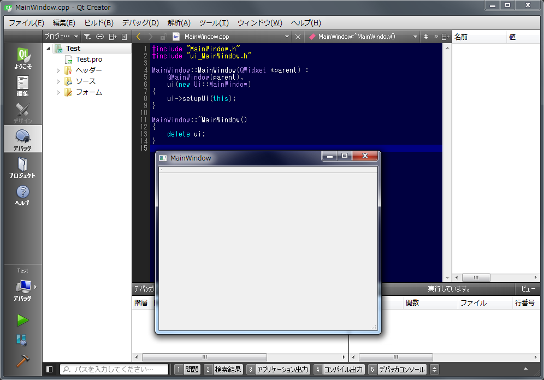This screenshot has width=544, height=380.
Task: Click the 行番号 column header
Action: click(x=525, y=302)
